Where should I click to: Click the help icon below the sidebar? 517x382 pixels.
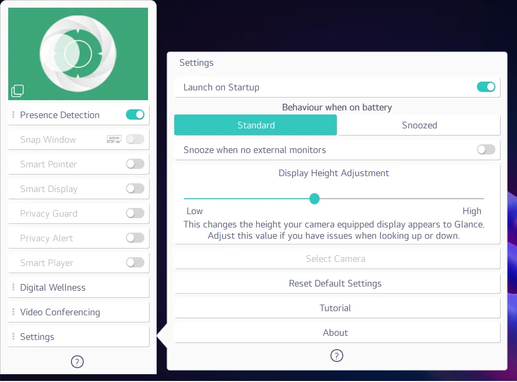(77, 362)
